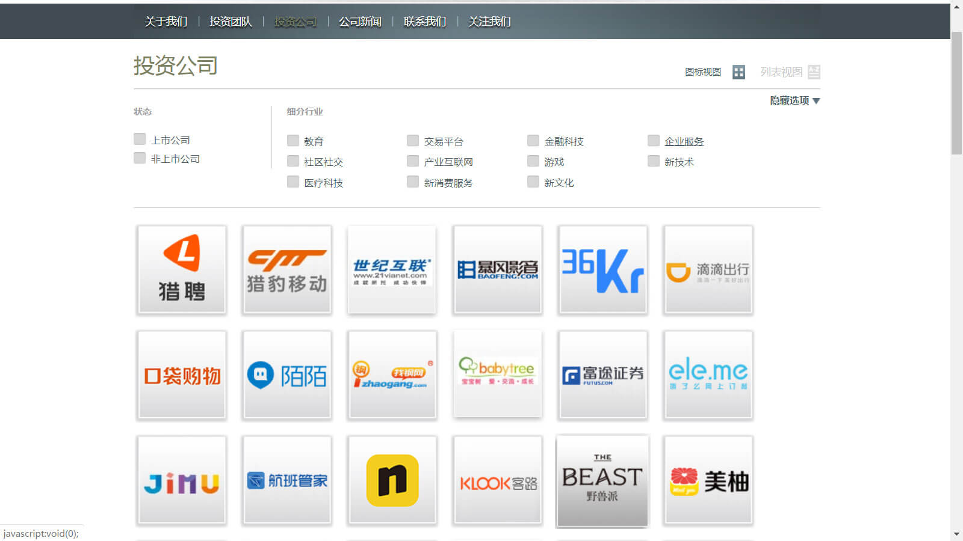Screen dimensions: 963x541
Task: Click the 产业互联网 label text
Action: tap(448, 162)
